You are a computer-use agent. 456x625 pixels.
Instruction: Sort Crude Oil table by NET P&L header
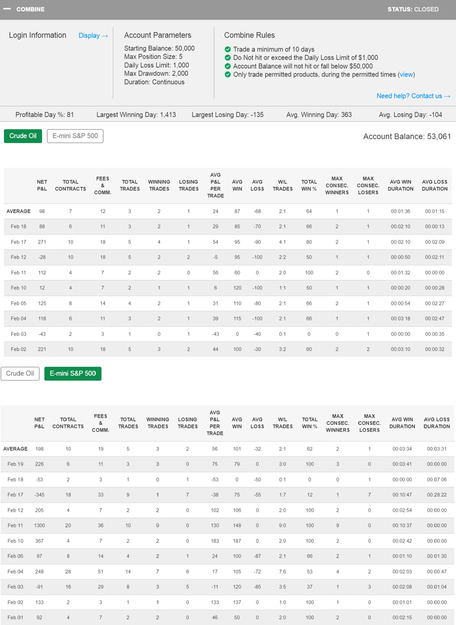(42, 185)
